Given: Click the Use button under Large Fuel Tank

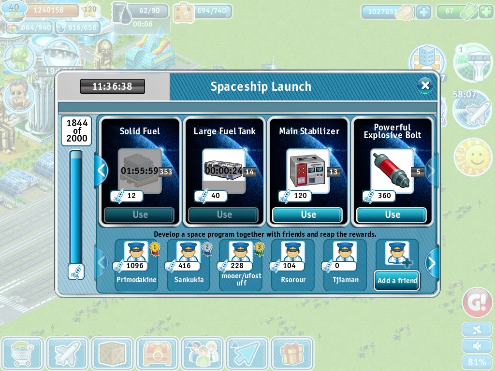Looking at the screenshot, I should click(x=223, y=215).
